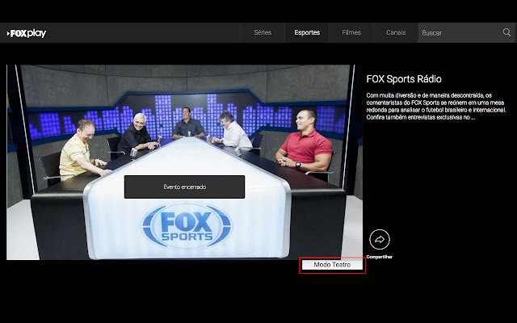517x323 pixels.
Task: Click the Evento encerrado message box
Action: [x=184, y=187]
